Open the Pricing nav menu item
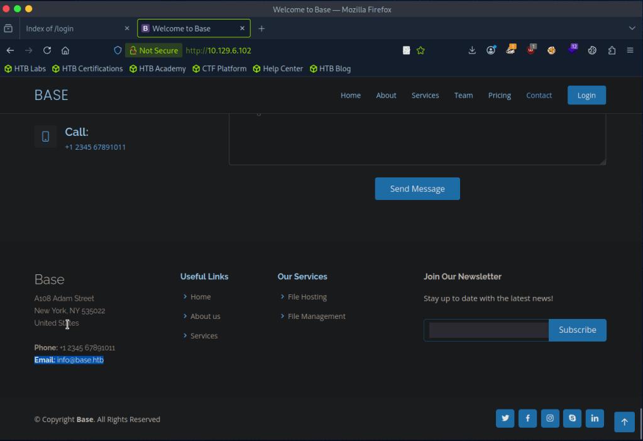643x441 pixels. (x=500, y=96)
